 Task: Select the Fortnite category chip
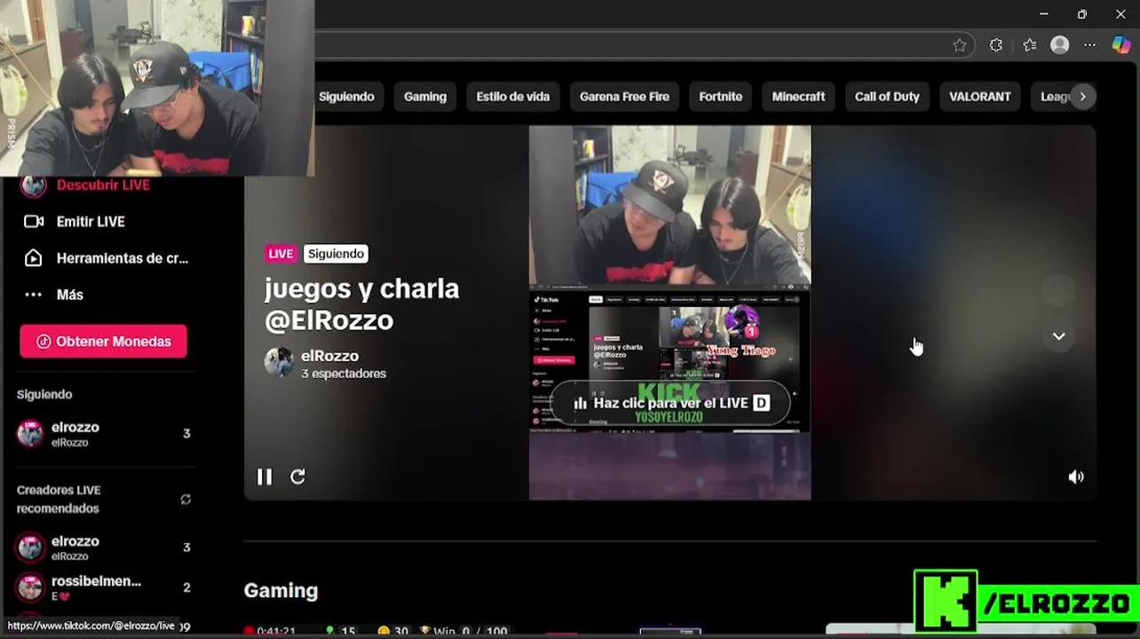pyautogui.click(x=720, y=97)
